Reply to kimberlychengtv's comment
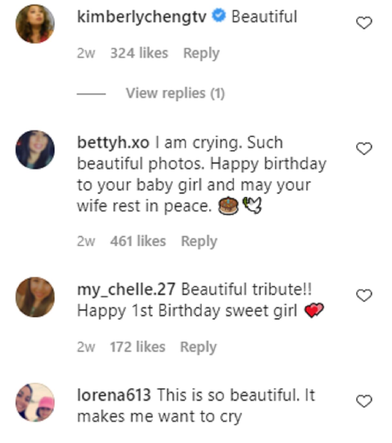The image size is (392, 443). (x=201, y=53)
